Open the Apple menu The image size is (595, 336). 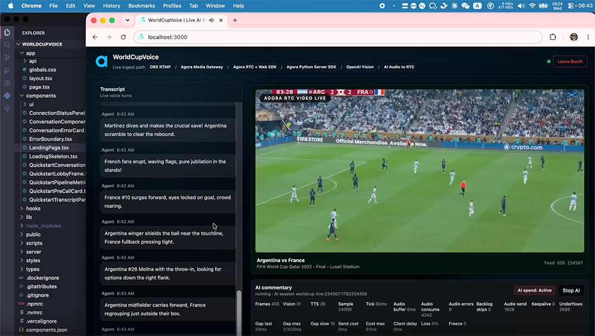click(x=11, y=6)
